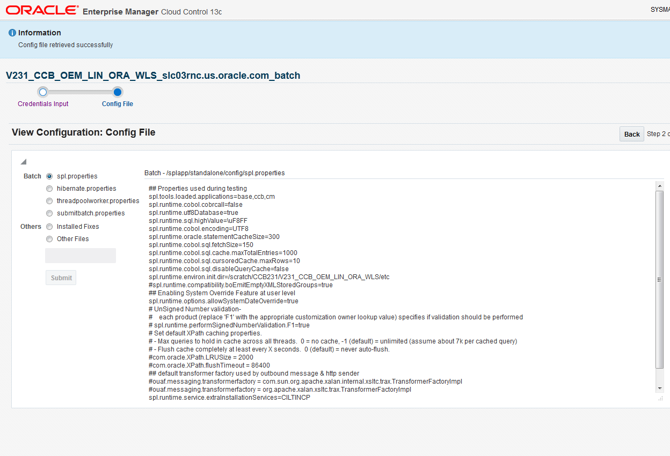
Task: Click the spl.properties file path header
Action: pyautogui.click(x=215, y=173)
